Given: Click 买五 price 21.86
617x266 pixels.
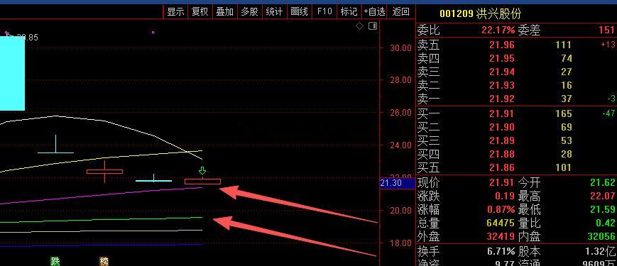Looking at the screenshot, I should [x=502, y=167].
